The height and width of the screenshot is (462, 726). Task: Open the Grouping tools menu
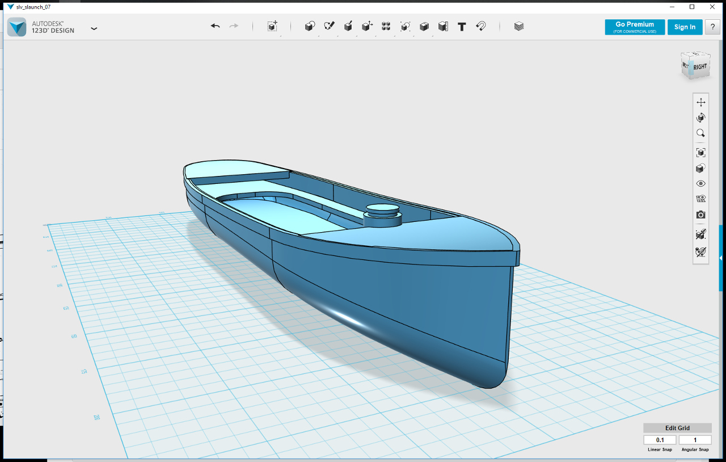click(405, 26)
